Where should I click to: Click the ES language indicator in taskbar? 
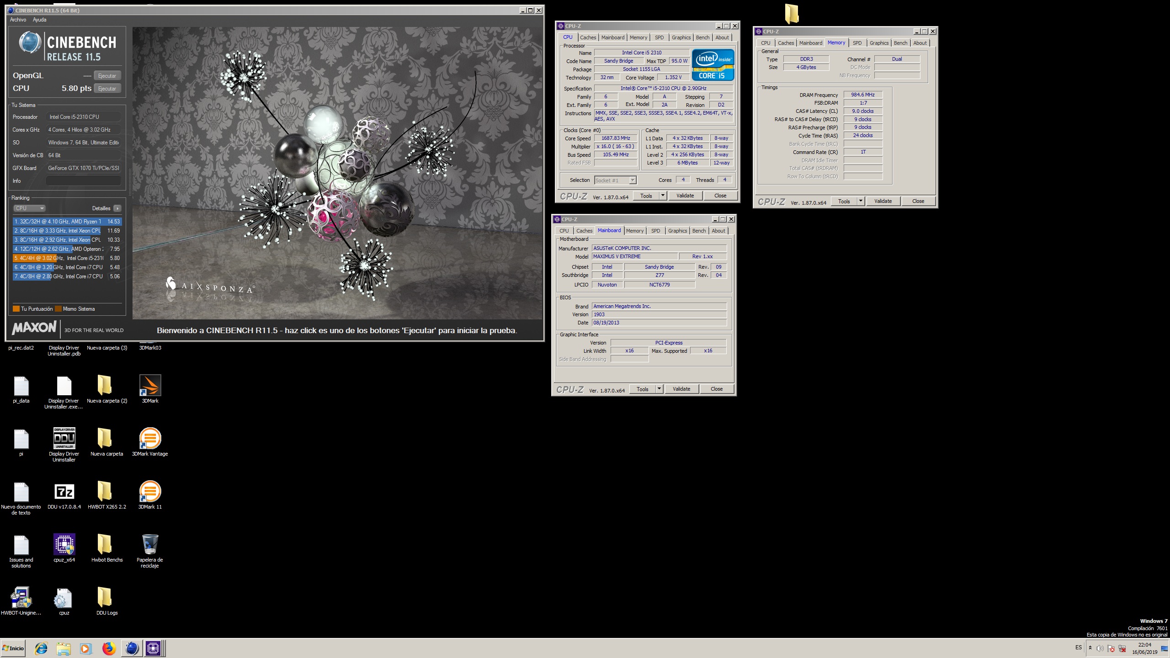click(x=1079, y=647)
